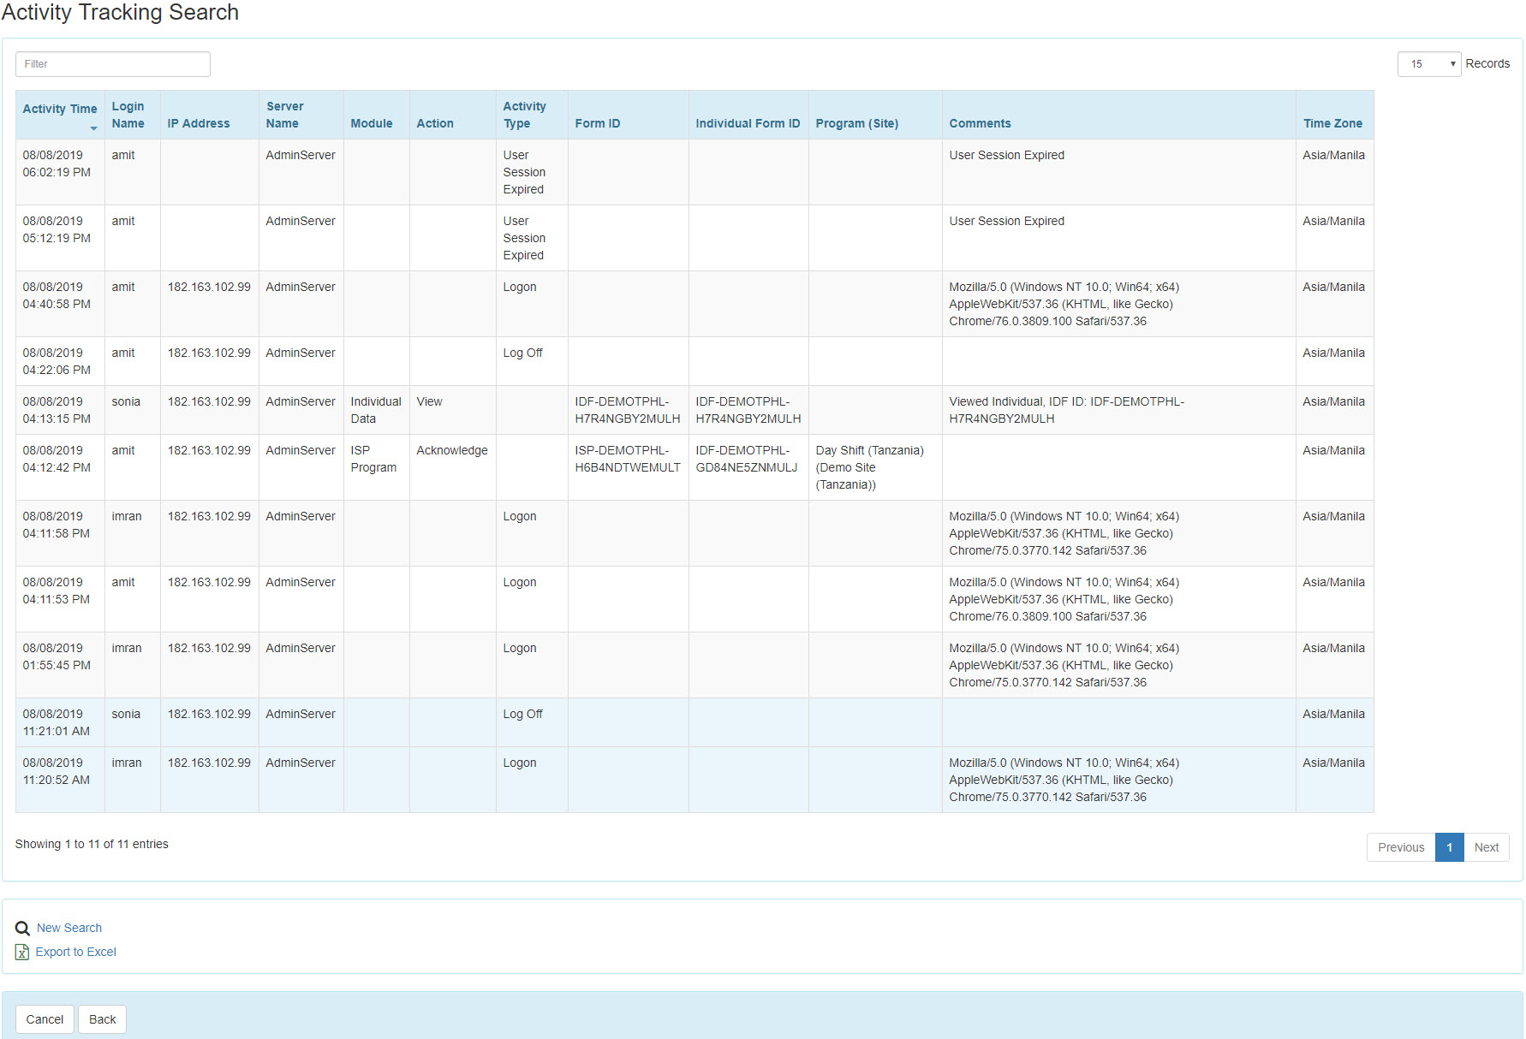Click the Individual Data module cell

[x=377, y=410]
